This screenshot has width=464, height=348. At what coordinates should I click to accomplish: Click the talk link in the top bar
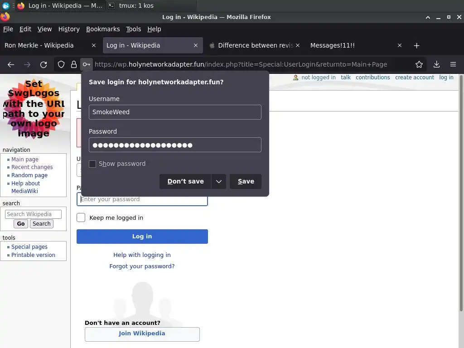346,77
